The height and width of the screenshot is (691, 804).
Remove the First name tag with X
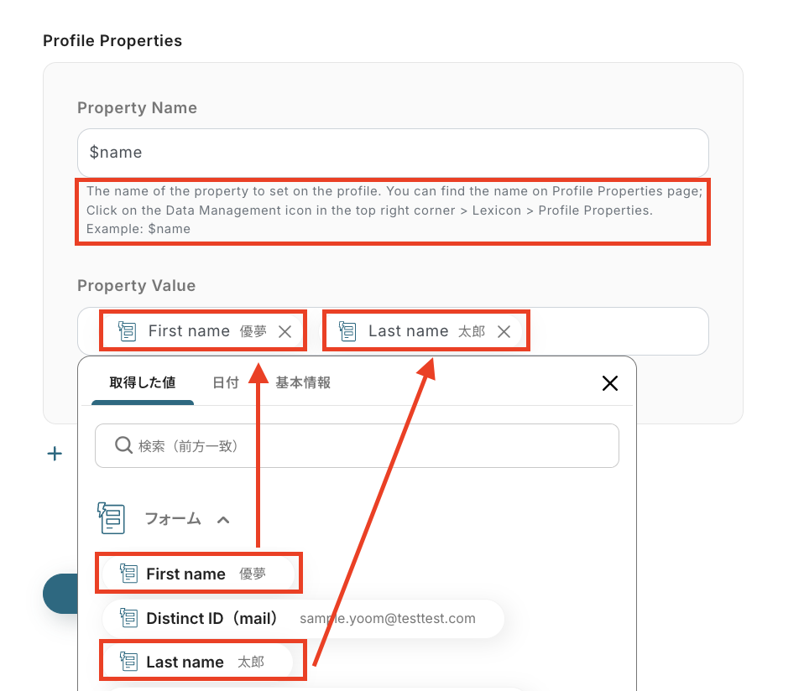point(285,331)
